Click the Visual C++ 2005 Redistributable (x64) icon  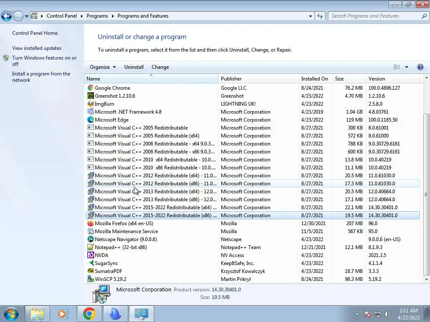click(91, 135)
